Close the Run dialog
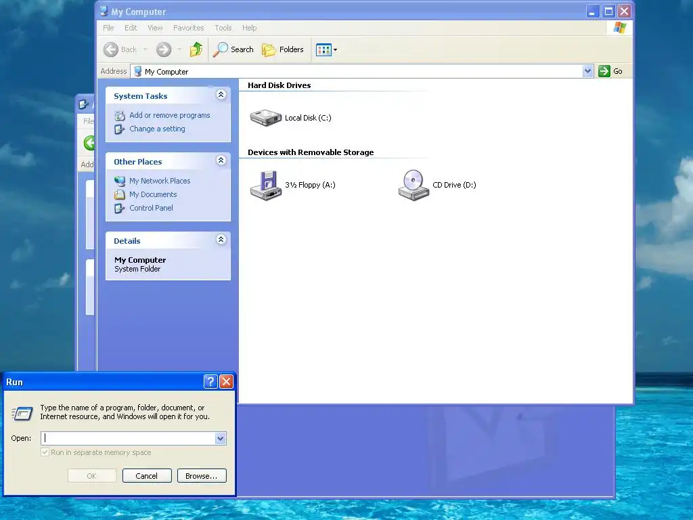The image size is (693, 520). pyautogui.click(x=226, y=382)
